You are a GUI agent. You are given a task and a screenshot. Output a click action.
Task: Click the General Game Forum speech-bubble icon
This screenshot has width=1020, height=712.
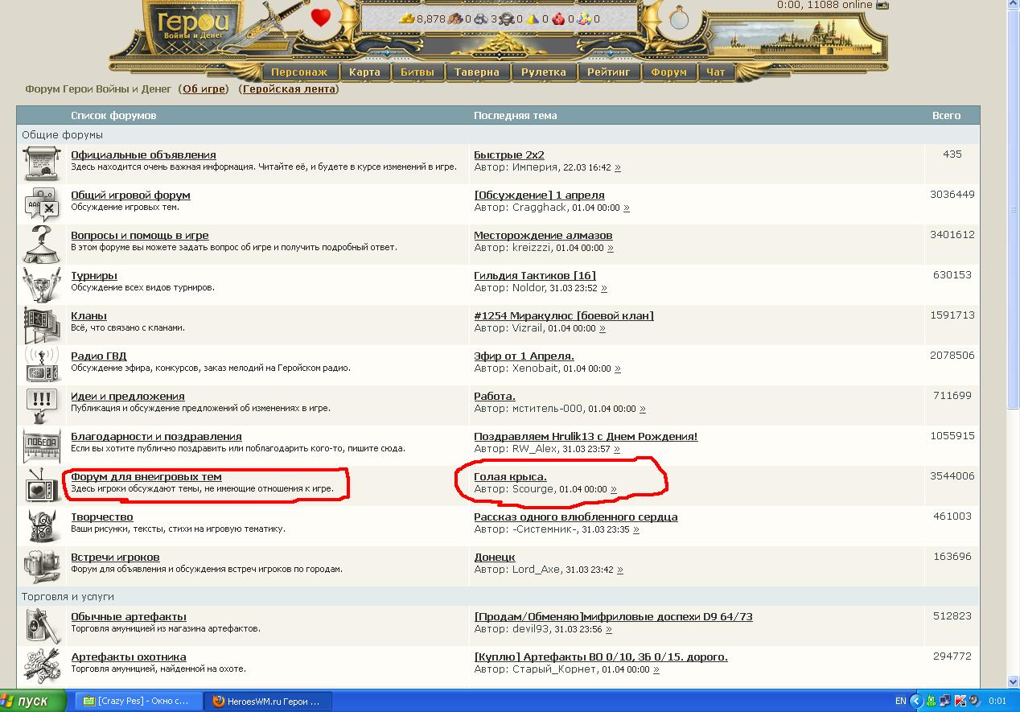[42, 204]
